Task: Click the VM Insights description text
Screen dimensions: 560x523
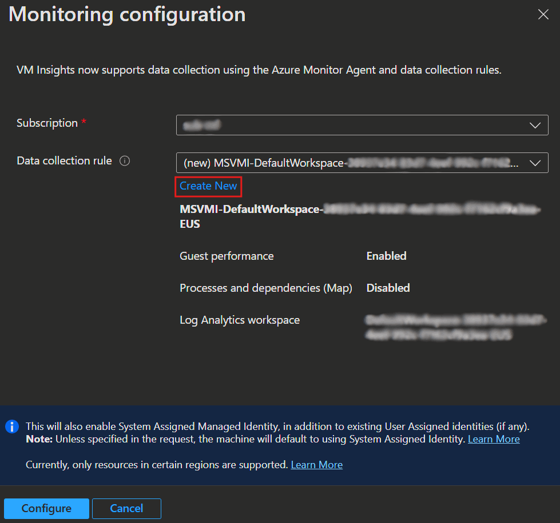Action: (x=259, y=70)
